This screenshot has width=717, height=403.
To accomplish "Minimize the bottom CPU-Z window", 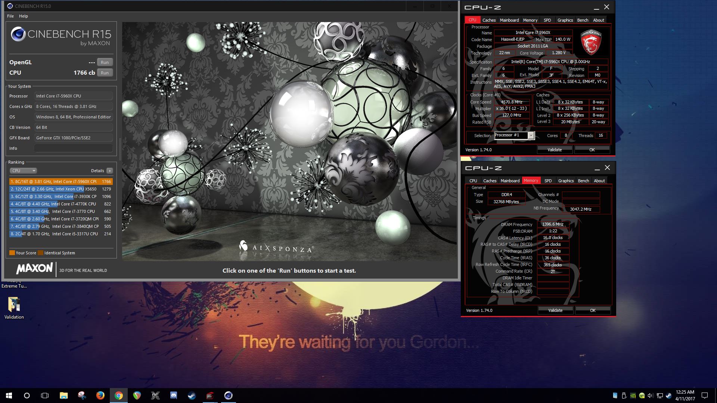I will click(597, 168).
